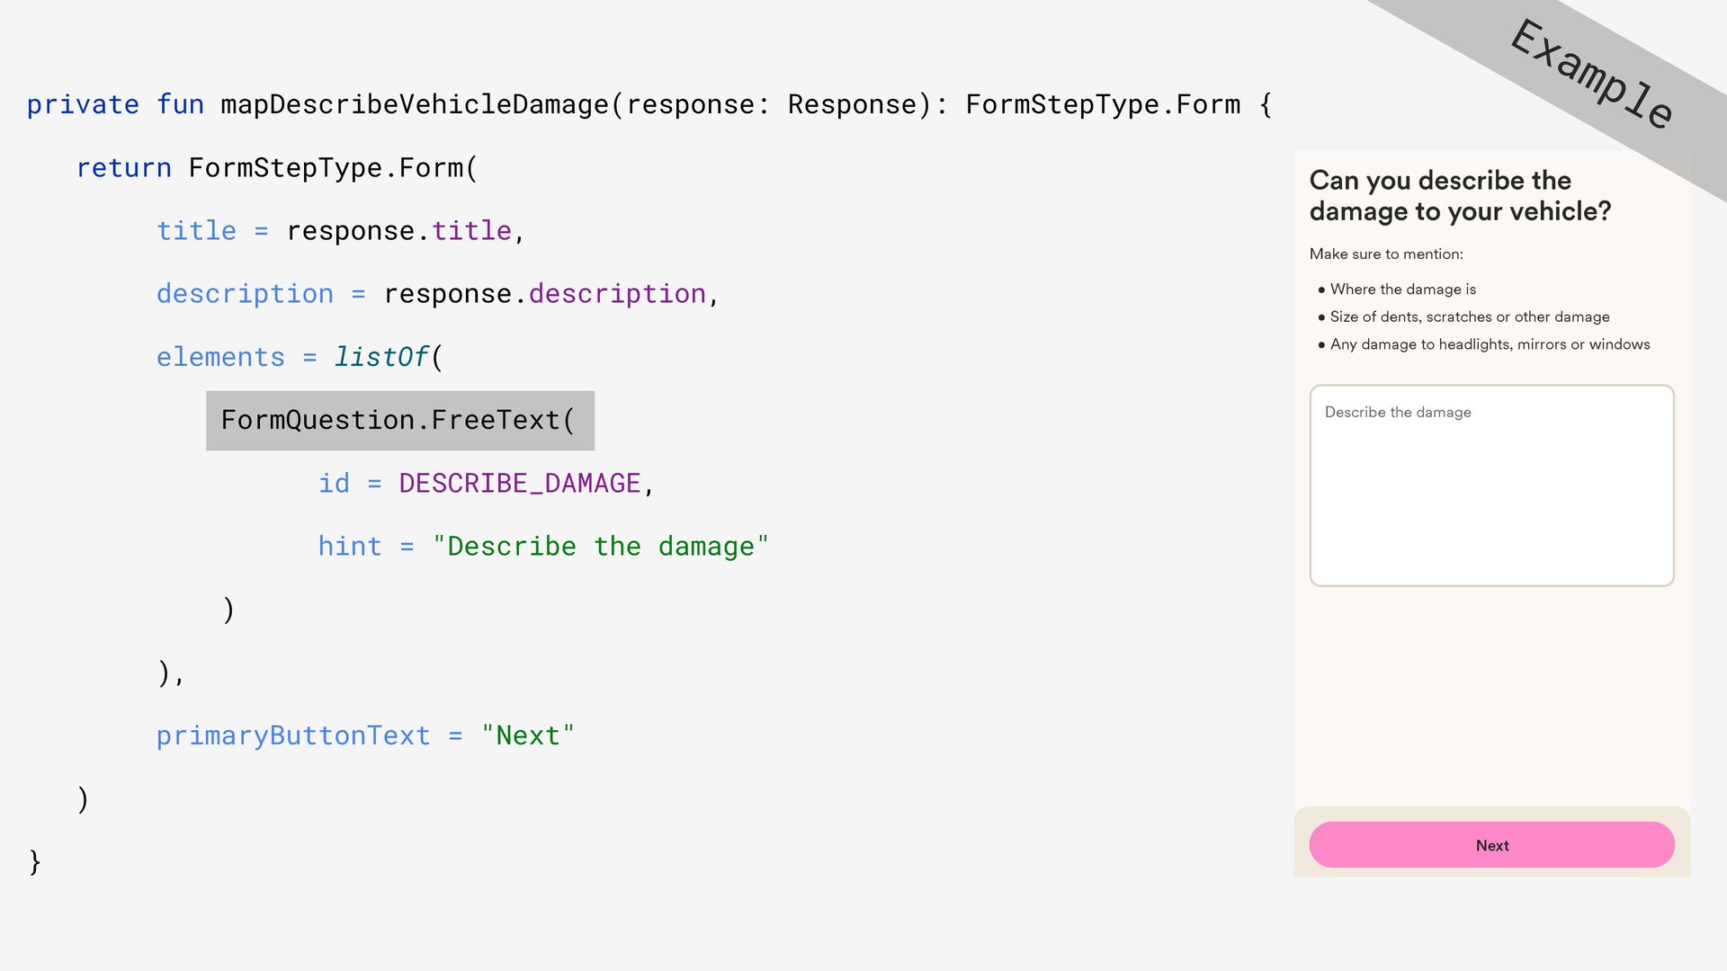The width and height of the screenshot is (1727, 971).
Task: Click the DESCRIBE_DAMAGE constant
Action: pos(519,484)
